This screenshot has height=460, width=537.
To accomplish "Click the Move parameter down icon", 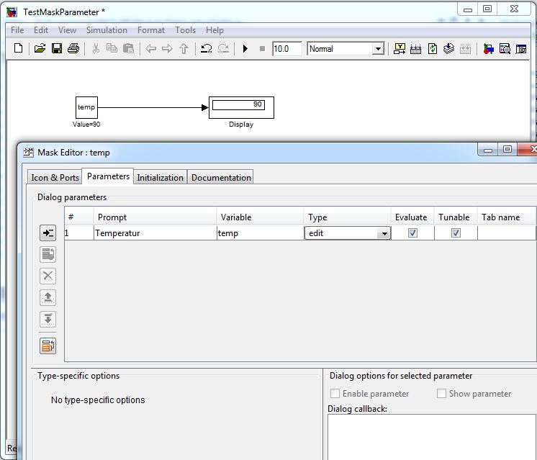I will 48,320.
